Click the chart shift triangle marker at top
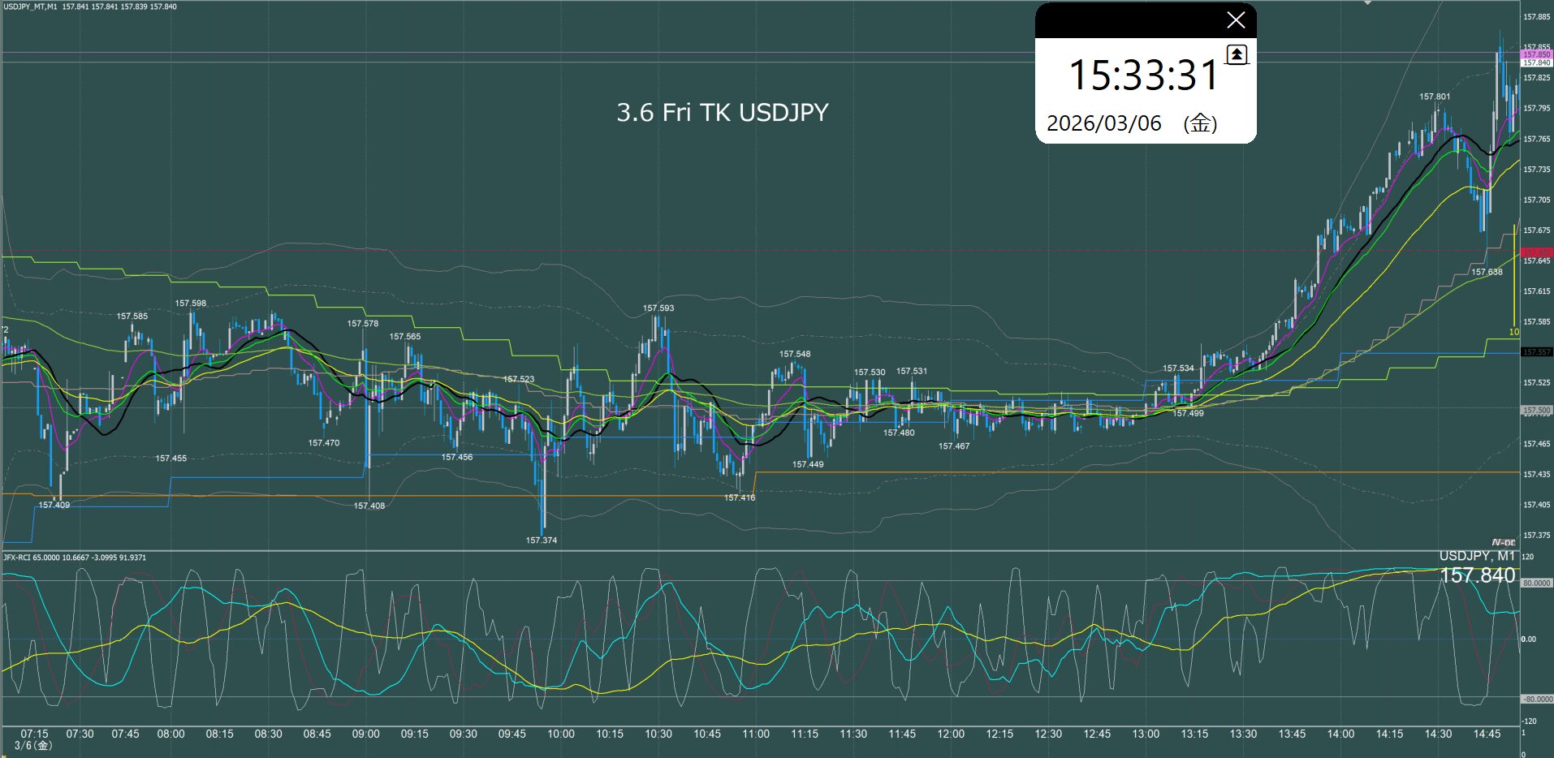The height and width of the screenshot is (758, 1554). (1367, 3)
